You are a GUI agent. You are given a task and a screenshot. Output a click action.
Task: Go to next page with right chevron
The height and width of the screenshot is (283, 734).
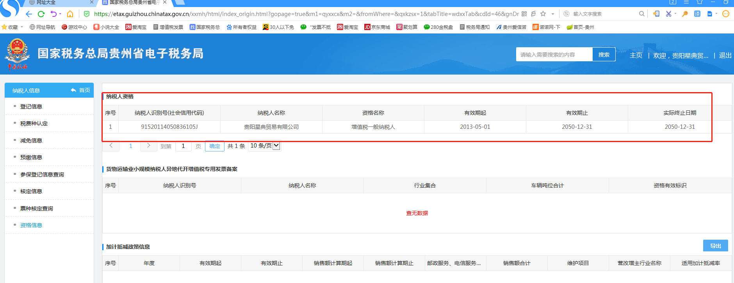click(x=148, y=146)
